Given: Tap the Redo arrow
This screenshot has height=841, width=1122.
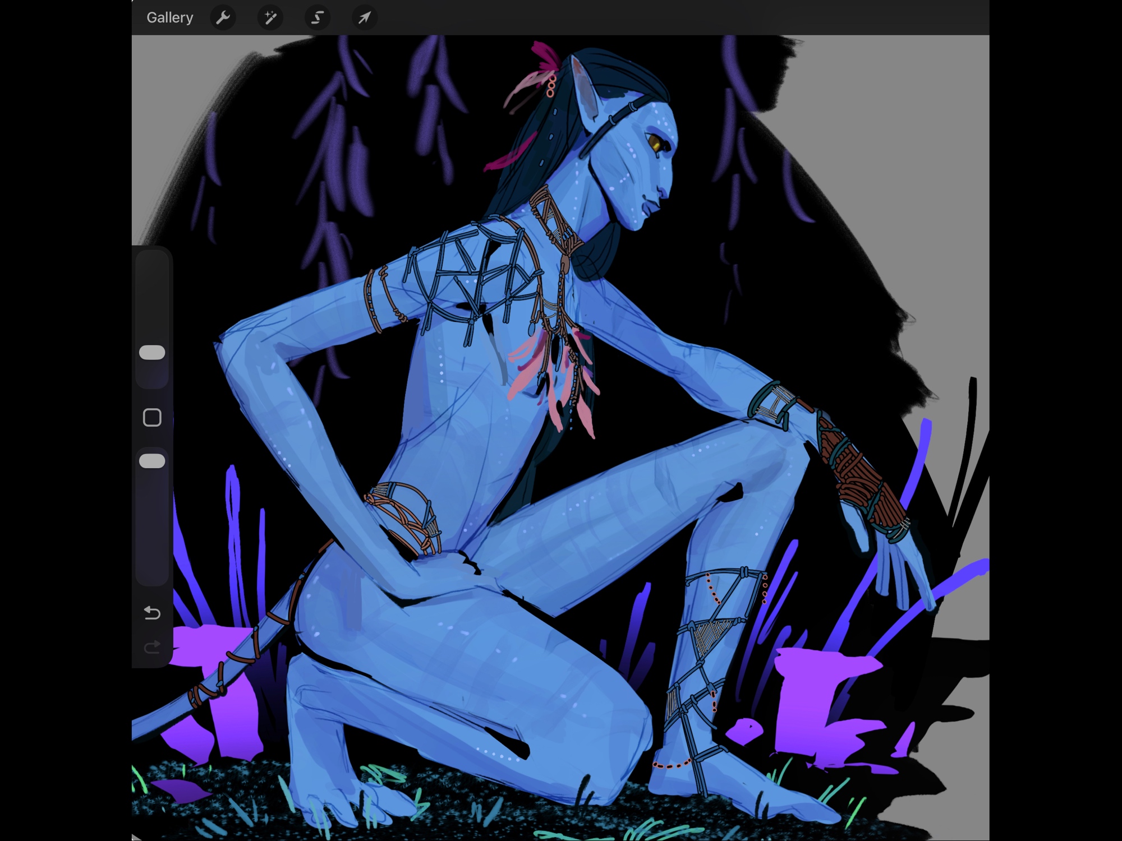Looking at the screenshot, I should (152, 648).
